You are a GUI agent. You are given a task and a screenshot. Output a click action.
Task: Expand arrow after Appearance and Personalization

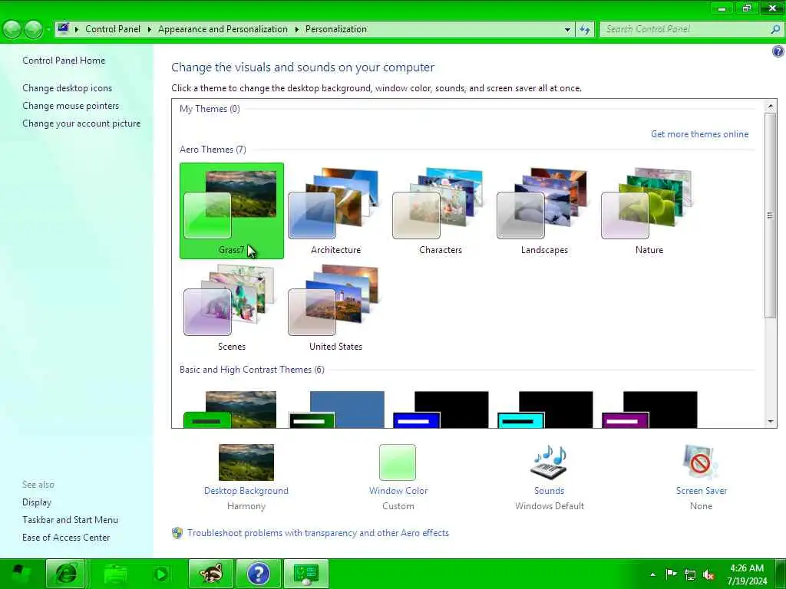pos(297,30)
